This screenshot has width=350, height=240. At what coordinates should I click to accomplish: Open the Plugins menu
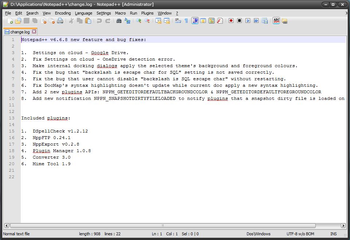point(148,13)
